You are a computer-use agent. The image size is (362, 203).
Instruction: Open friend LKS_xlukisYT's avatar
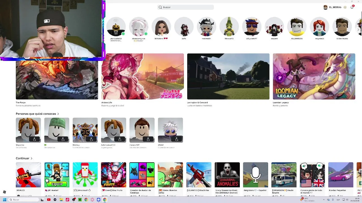(252, 27)
